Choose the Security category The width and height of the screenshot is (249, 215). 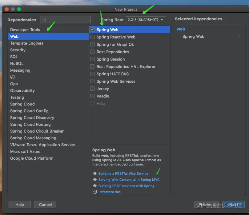(48, 50)
